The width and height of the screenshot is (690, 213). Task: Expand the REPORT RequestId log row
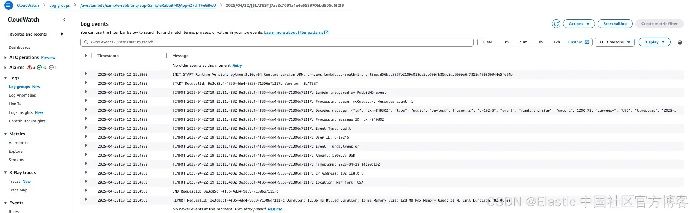86,199
